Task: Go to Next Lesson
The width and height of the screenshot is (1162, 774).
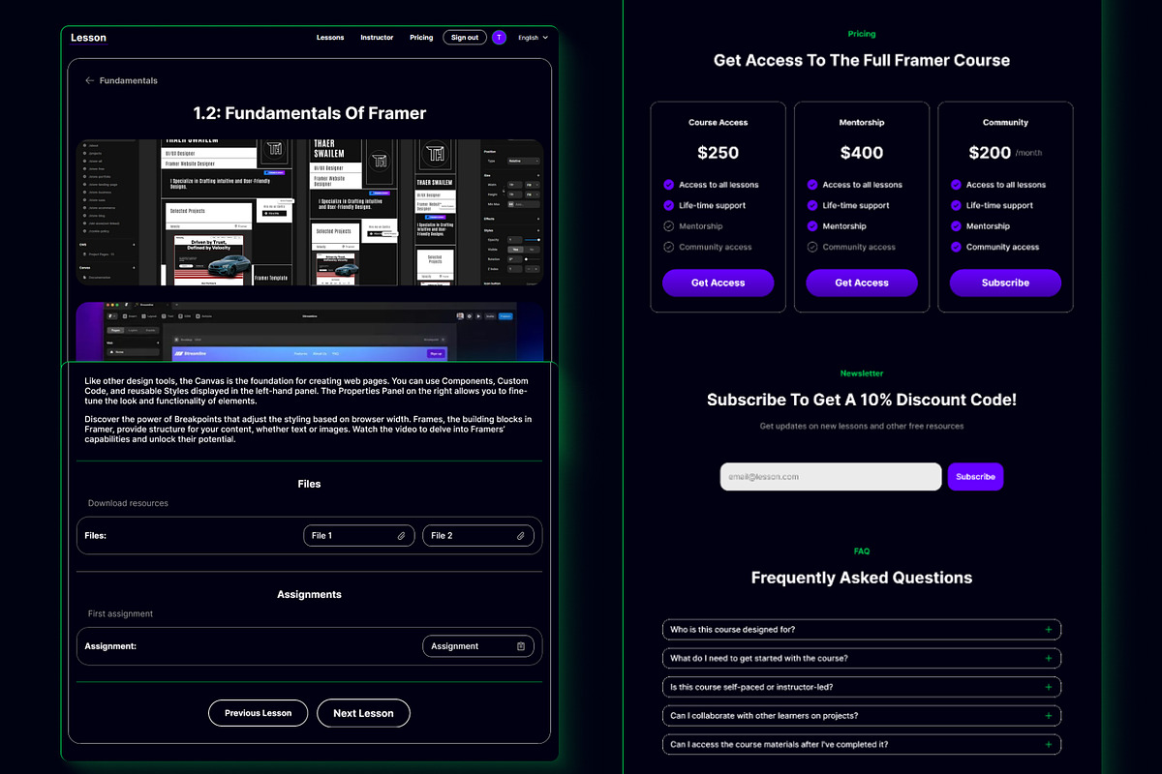Action: click(363, 713)
